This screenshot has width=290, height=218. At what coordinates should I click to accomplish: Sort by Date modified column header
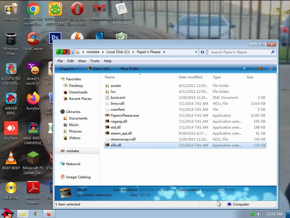[x=190, y=77]
